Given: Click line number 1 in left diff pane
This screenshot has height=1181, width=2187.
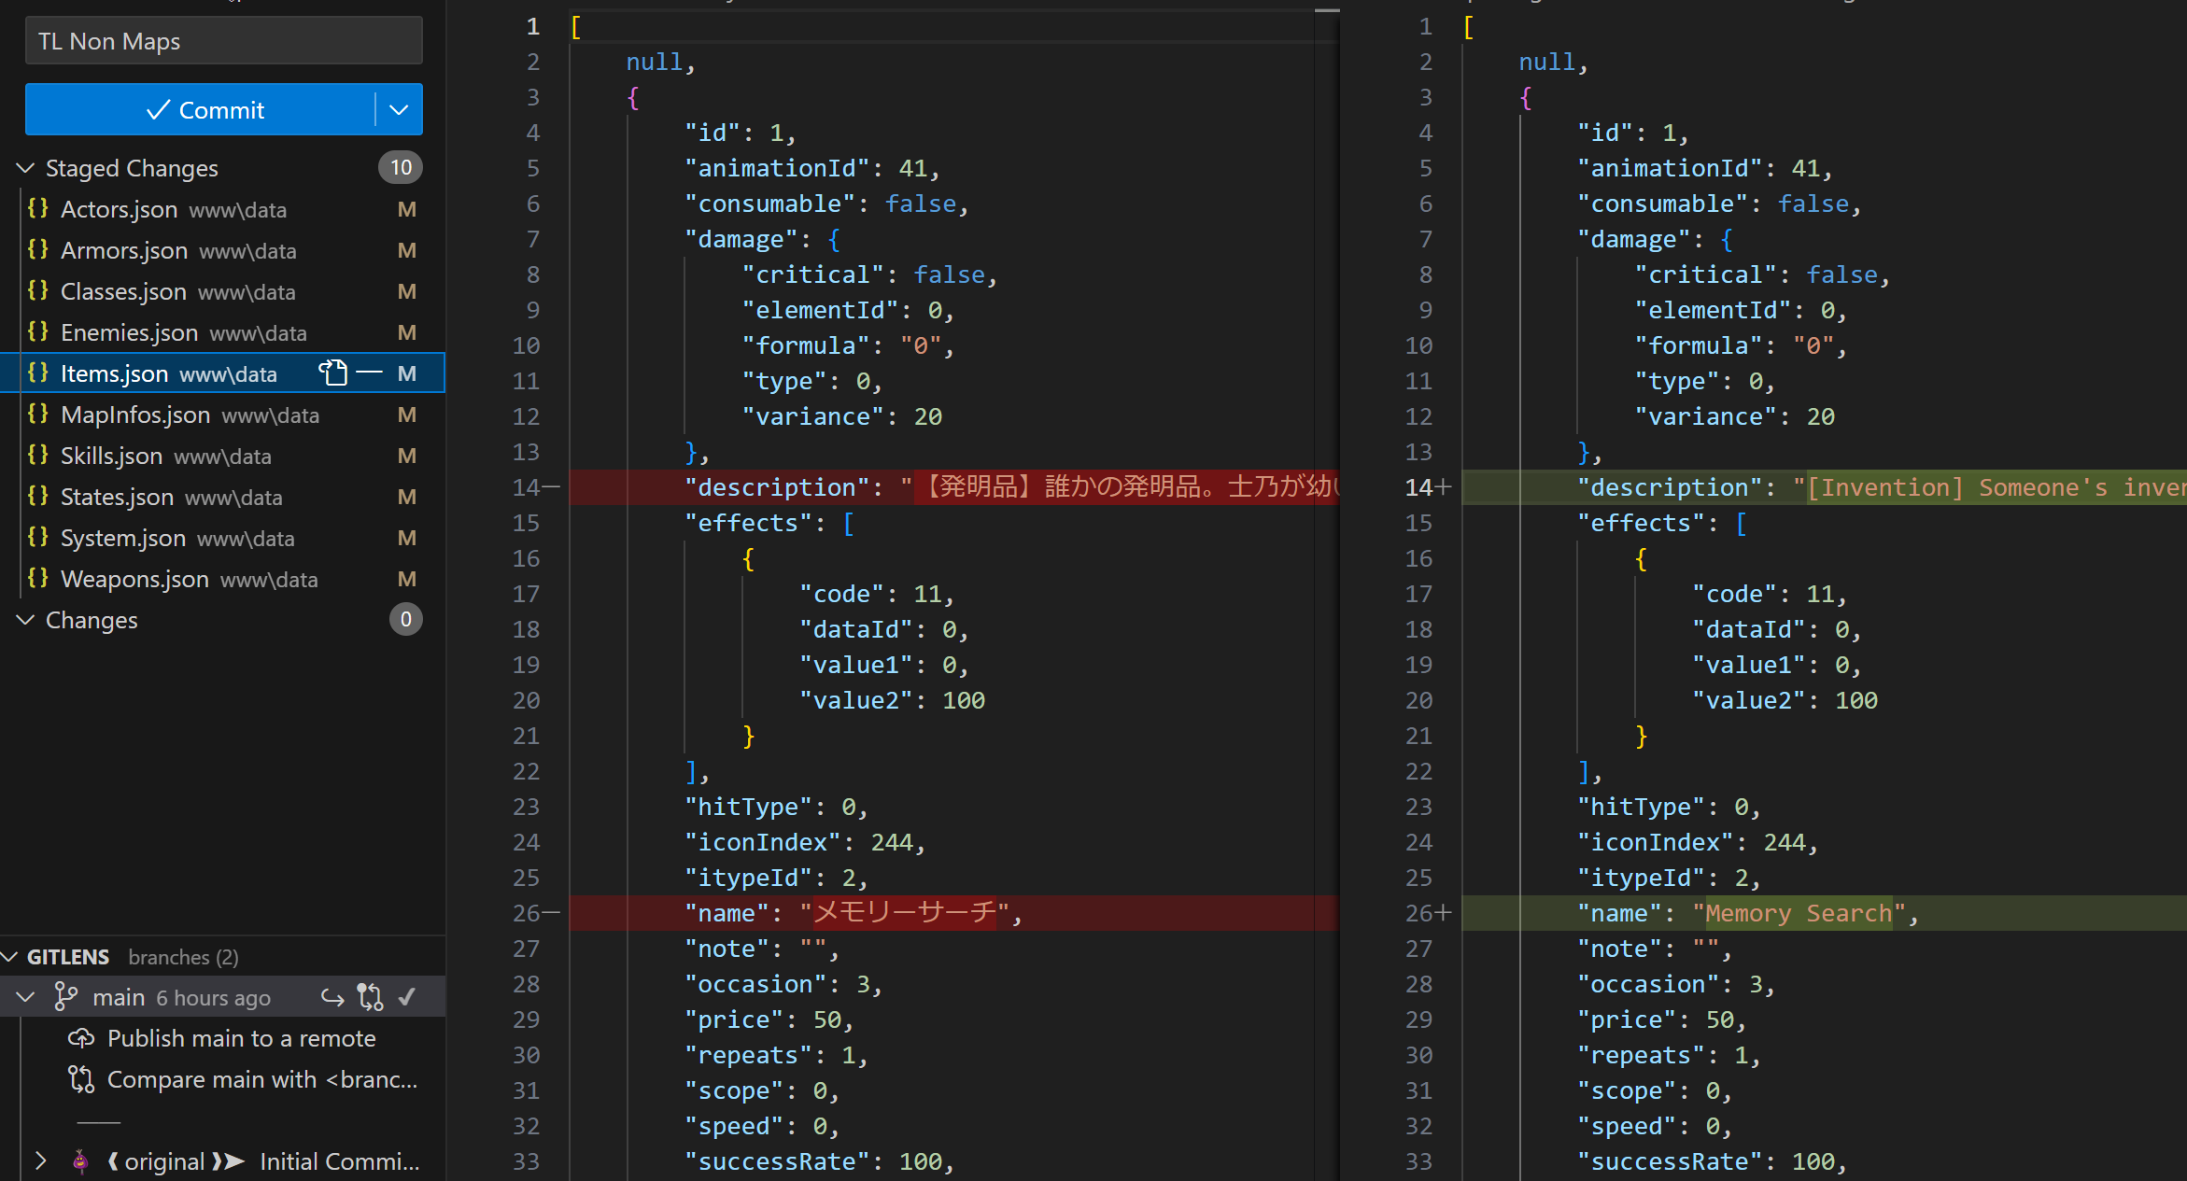Looking at the screenshot, I should [x=532, y=26].
